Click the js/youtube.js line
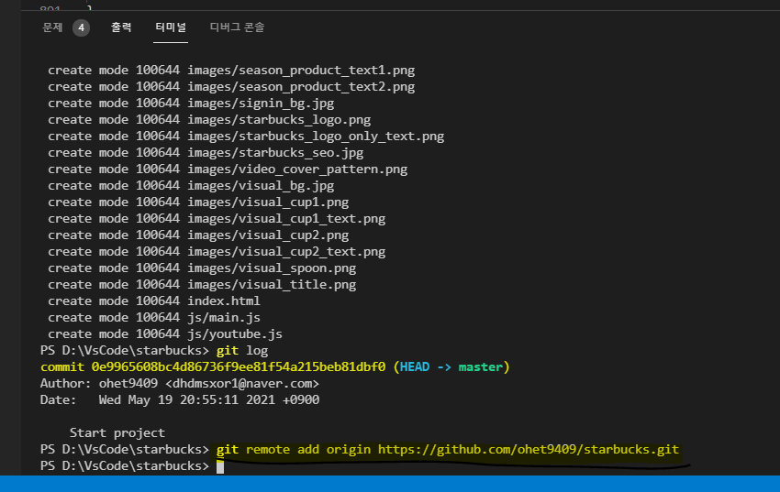780x492 pixels. click(x=165, y=334)
